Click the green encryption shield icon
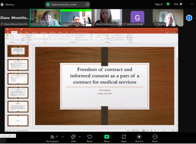The height and width of the screenshot is (144, 196). pyautogui.click(x=168, y=4)
